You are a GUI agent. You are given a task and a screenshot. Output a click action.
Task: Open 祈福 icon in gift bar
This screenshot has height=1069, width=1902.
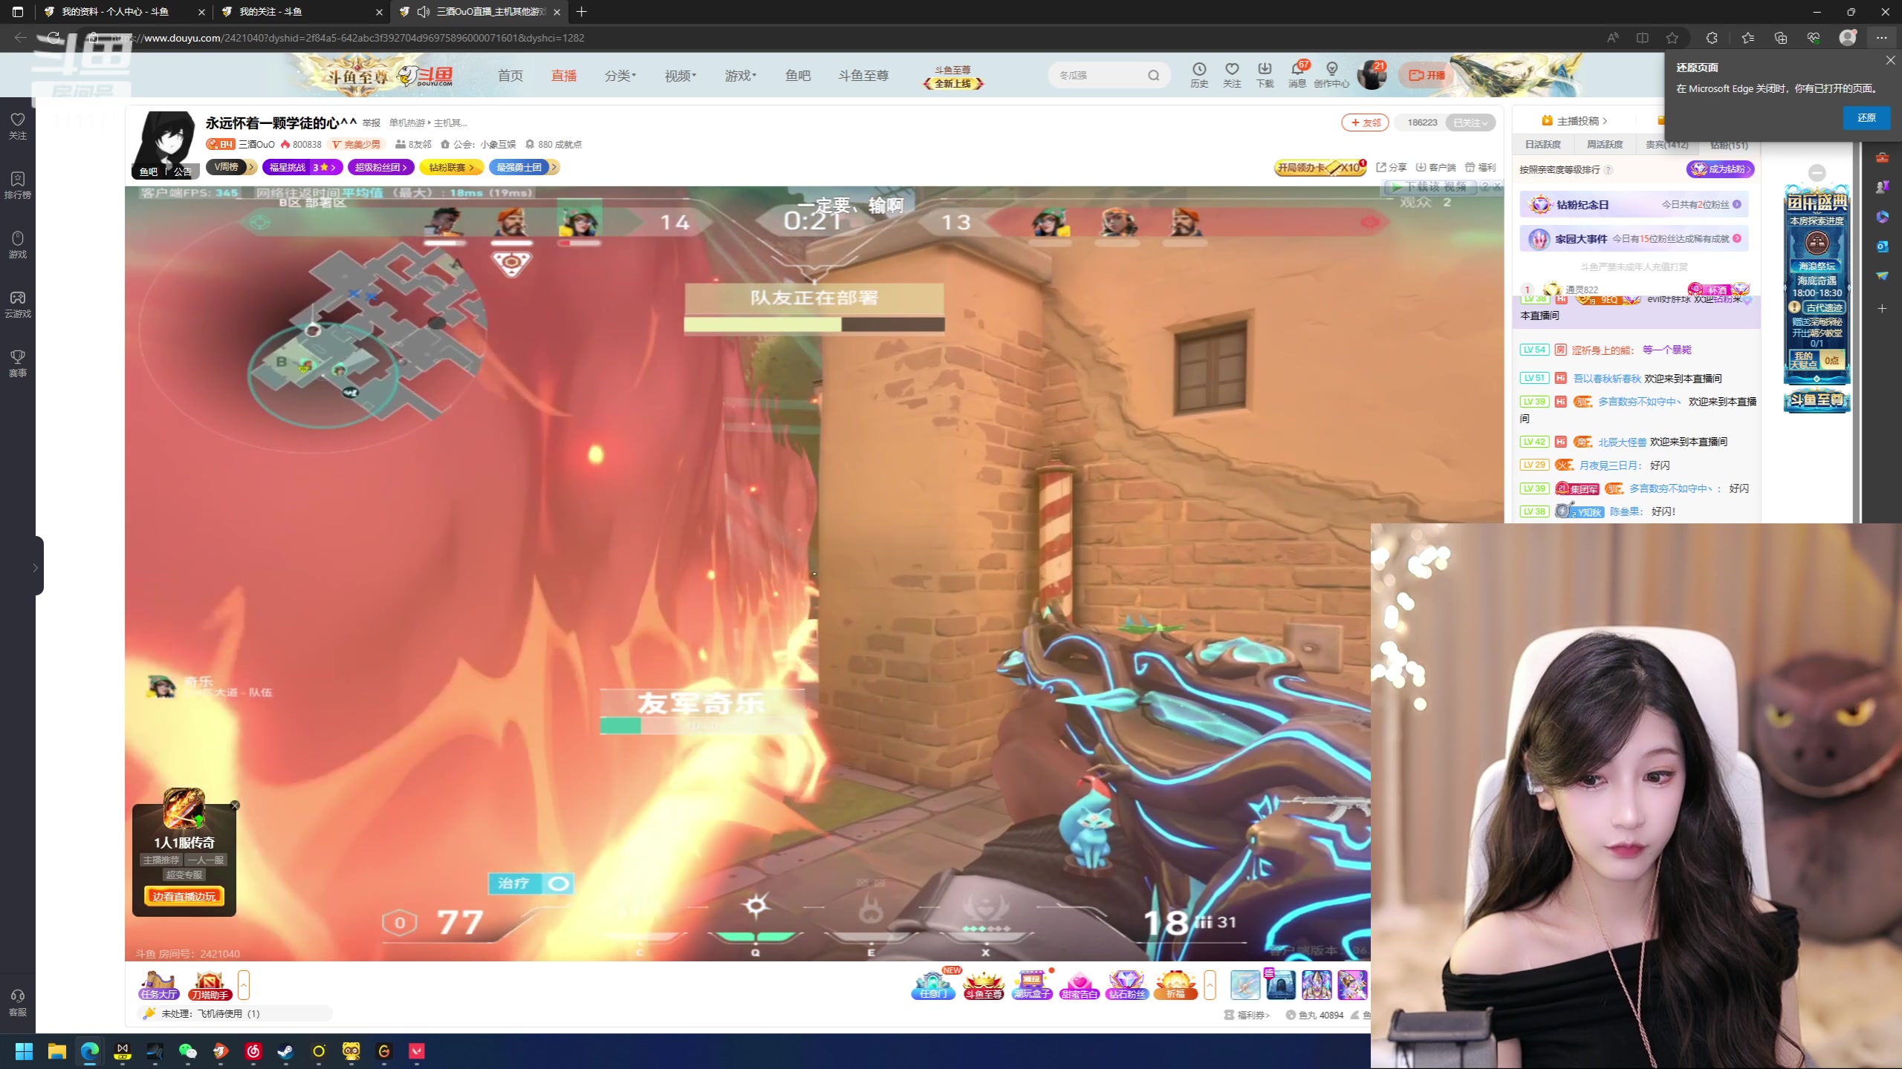click(1175, 985)
